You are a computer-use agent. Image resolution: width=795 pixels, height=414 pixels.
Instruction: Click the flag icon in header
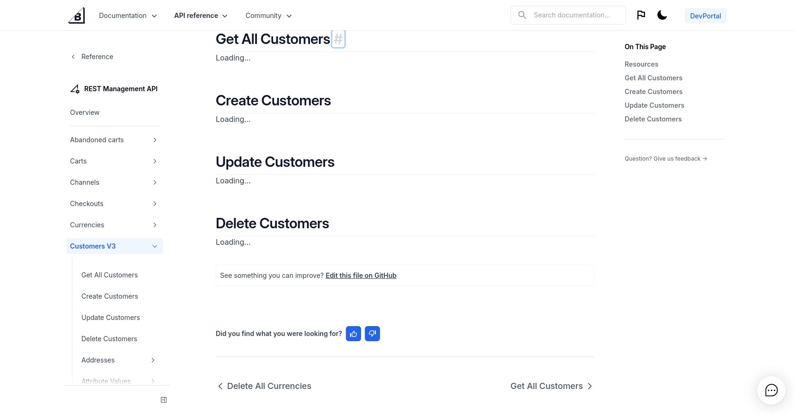click(x=641, y=15)
